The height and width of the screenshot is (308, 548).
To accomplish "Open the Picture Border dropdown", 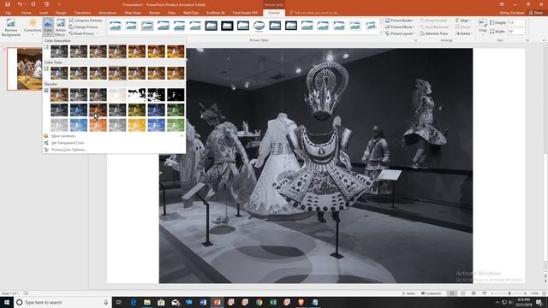I will coord(400,21).
